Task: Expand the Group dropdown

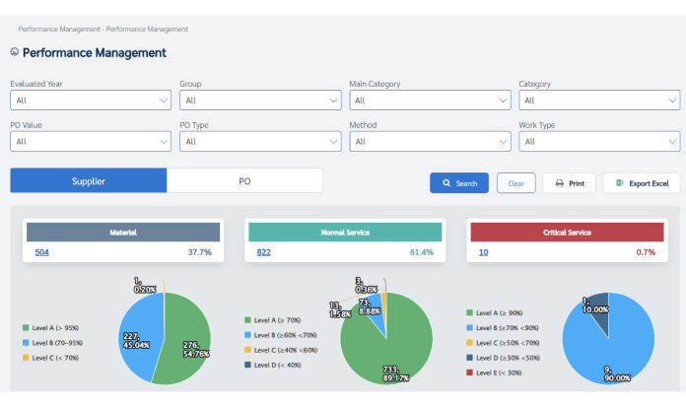Action: (260, 100)
